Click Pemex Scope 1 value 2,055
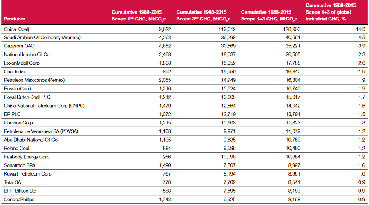 pos(165,80)
